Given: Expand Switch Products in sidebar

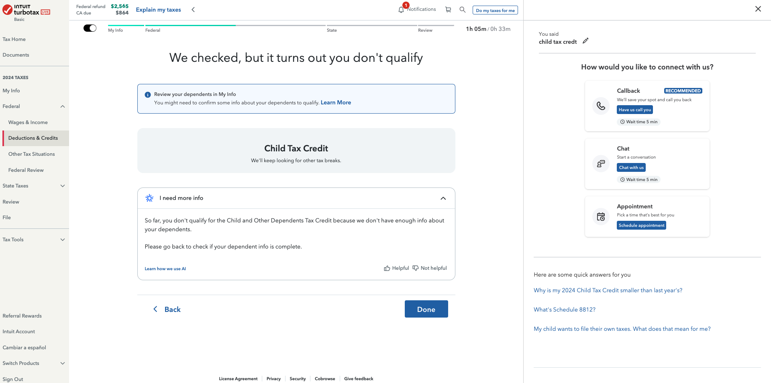Looking at the screenshot, I should 63,363.
